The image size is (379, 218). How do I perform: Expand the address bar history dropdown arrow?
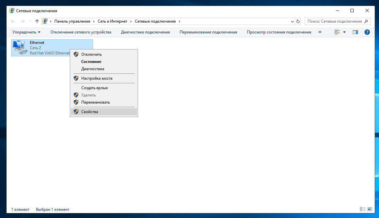pos(292,21)
